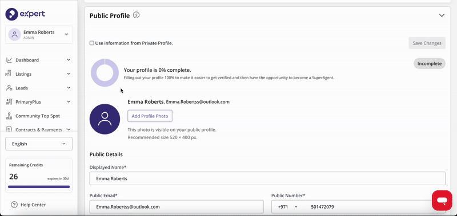Open Contracts & Payments in sidebar
This screenshot has height=216, width=457.
coord(39,130)
